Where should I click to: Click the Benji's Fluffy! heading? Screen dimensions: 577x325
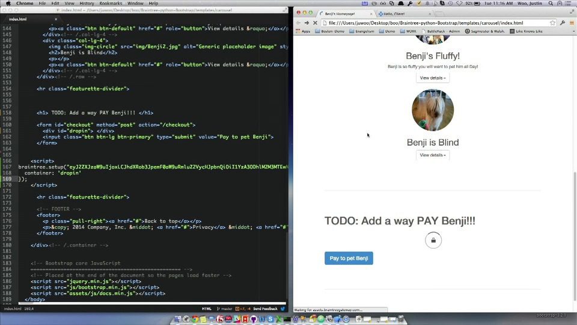(x=433, y=56)
